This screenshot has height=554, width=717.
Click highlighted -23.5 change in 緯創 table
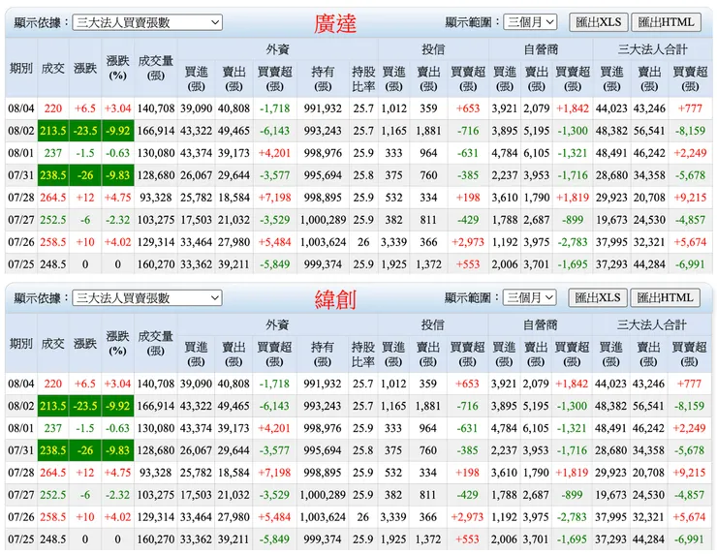85,406
